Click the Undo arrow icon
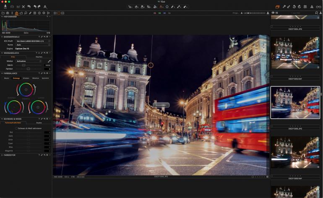This screenshot has height=198, width=323. [35, 7]
